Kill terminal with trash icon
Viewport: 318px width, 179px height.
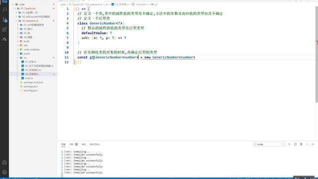(x=301, y=144)
